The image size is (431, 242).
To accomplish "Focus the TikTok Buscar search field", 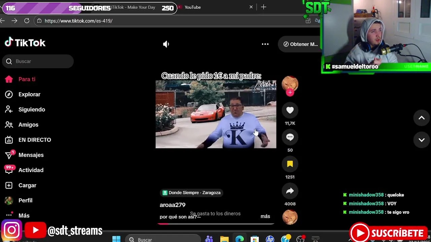I will [x=38, y=61].
